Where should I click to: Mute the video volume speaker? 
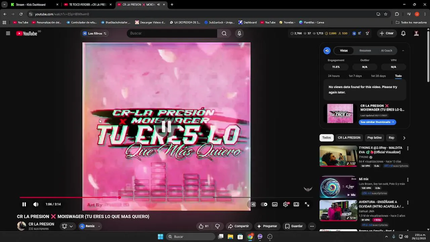pyautogui.click(x=36, y=204)
